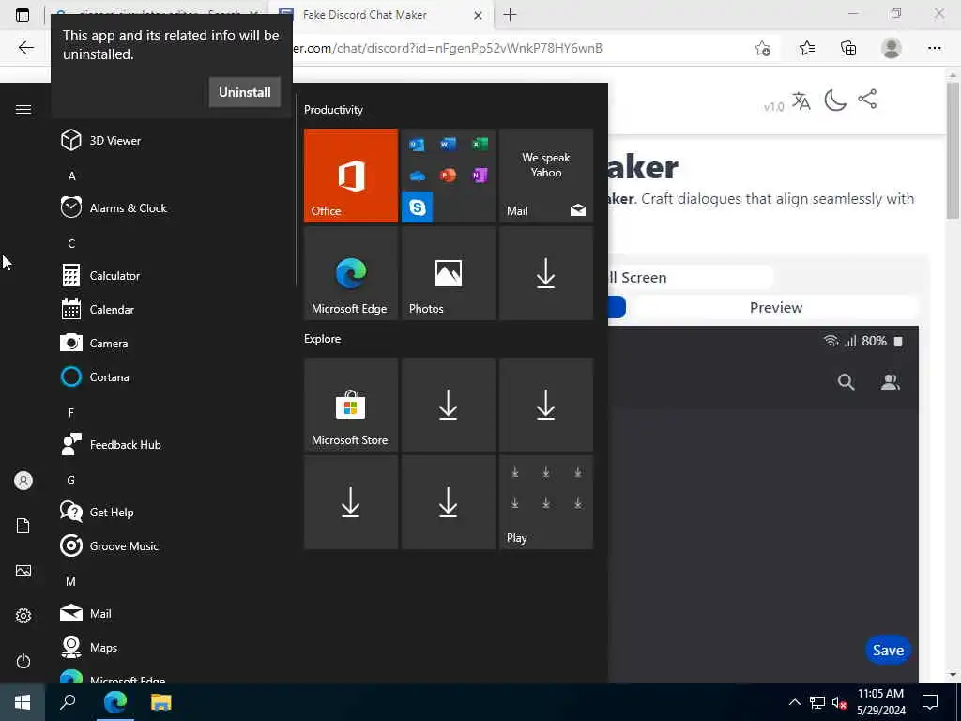Screen dimensions: 961x721
Task: Add this page to favorites
Action: [x=762, y=48]
